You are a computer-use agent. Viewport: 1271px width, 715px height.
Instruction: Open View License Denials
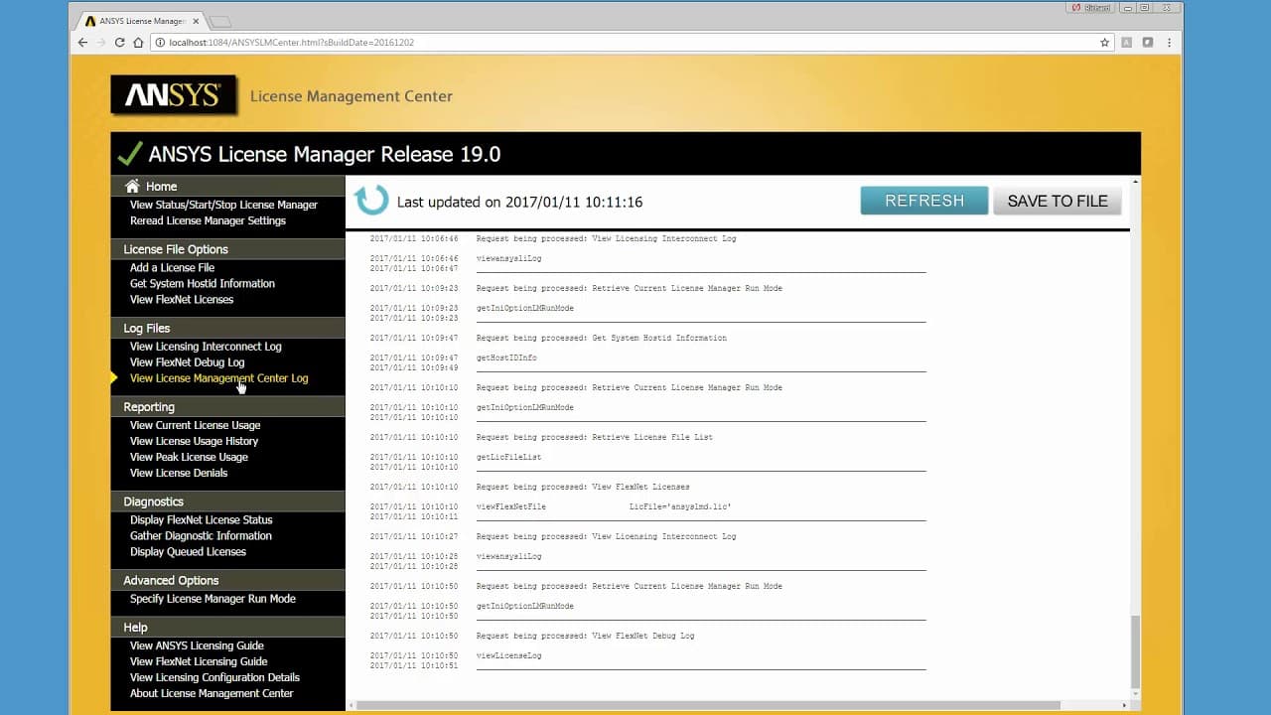click(x=179, y=473)
